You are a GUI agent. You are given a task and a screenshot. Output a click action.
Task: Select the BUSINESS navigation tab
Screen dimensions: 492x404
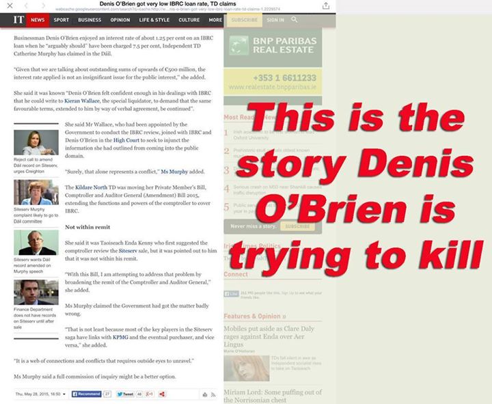point(90,20)
